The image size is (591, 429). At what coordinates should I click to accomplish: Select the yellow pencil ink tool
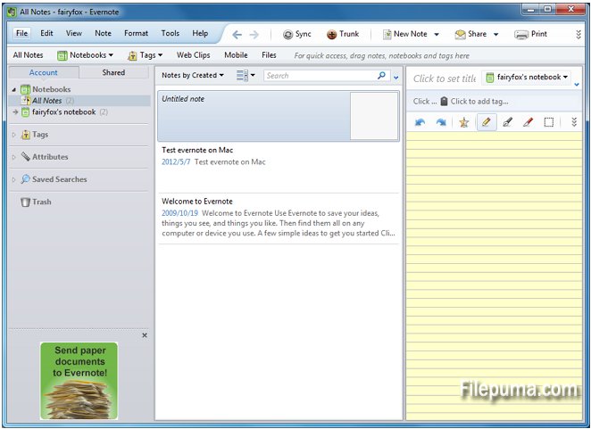(487, 121)
